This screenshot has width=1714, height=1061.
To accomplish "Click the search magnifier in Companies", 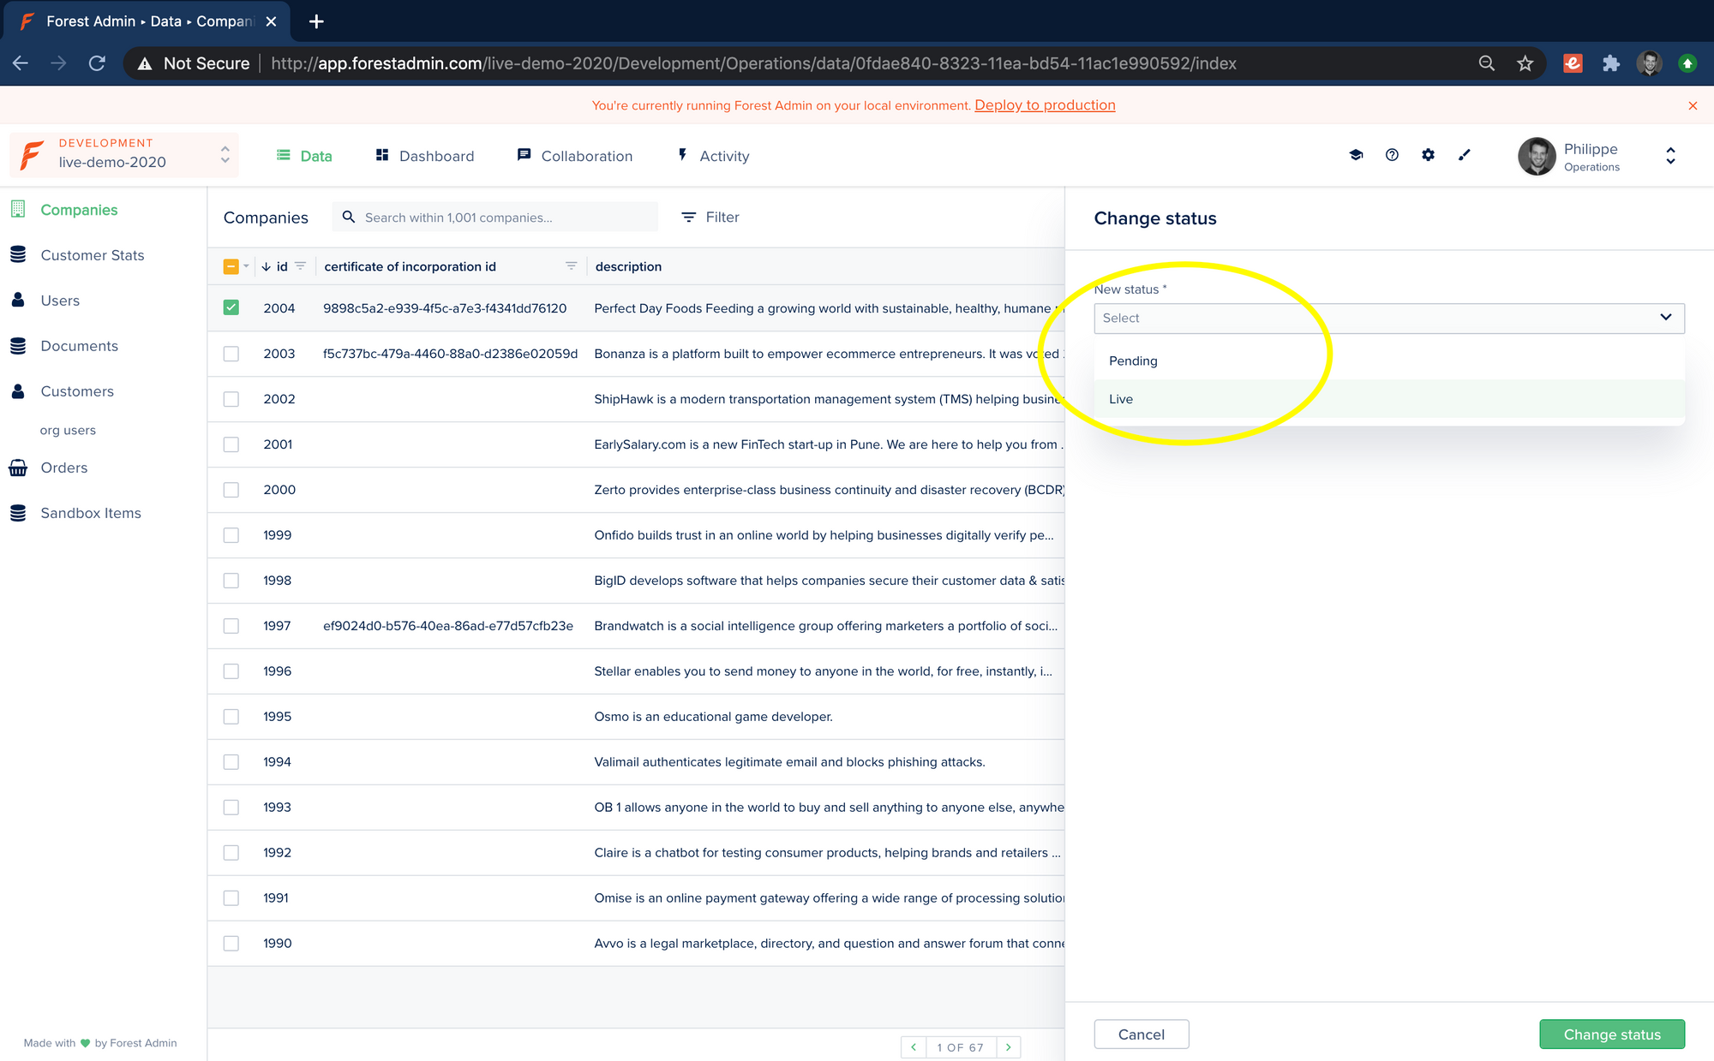I will 349,217.
